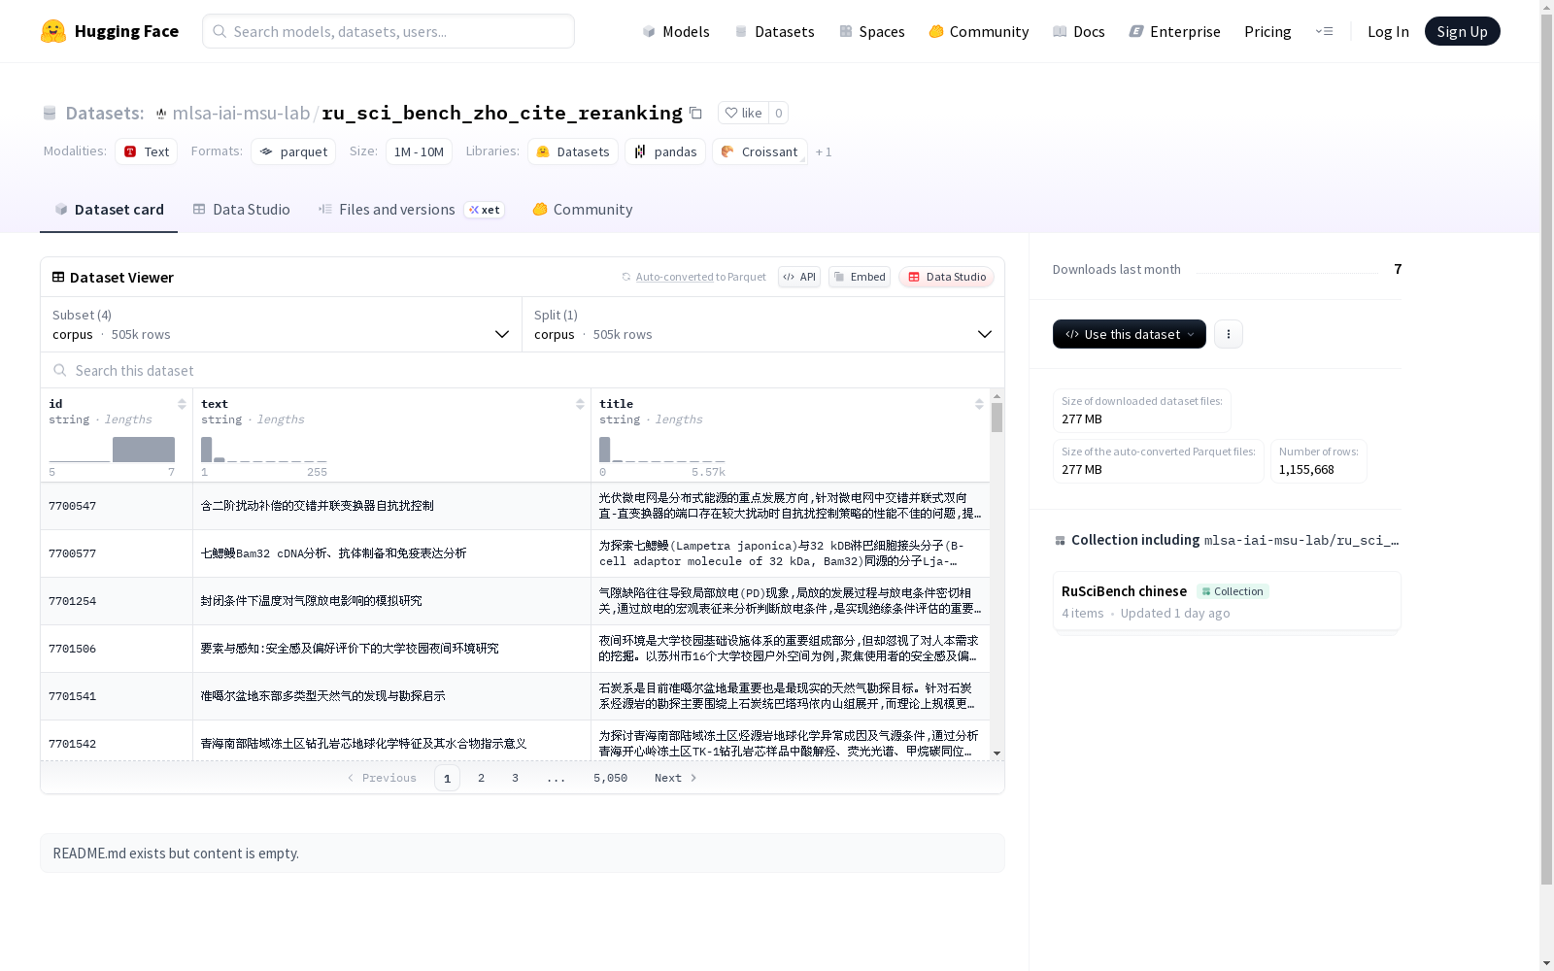Screen dimensions: 1554x971
Task: Go to the Next page of rows
Action: (676, 778)
